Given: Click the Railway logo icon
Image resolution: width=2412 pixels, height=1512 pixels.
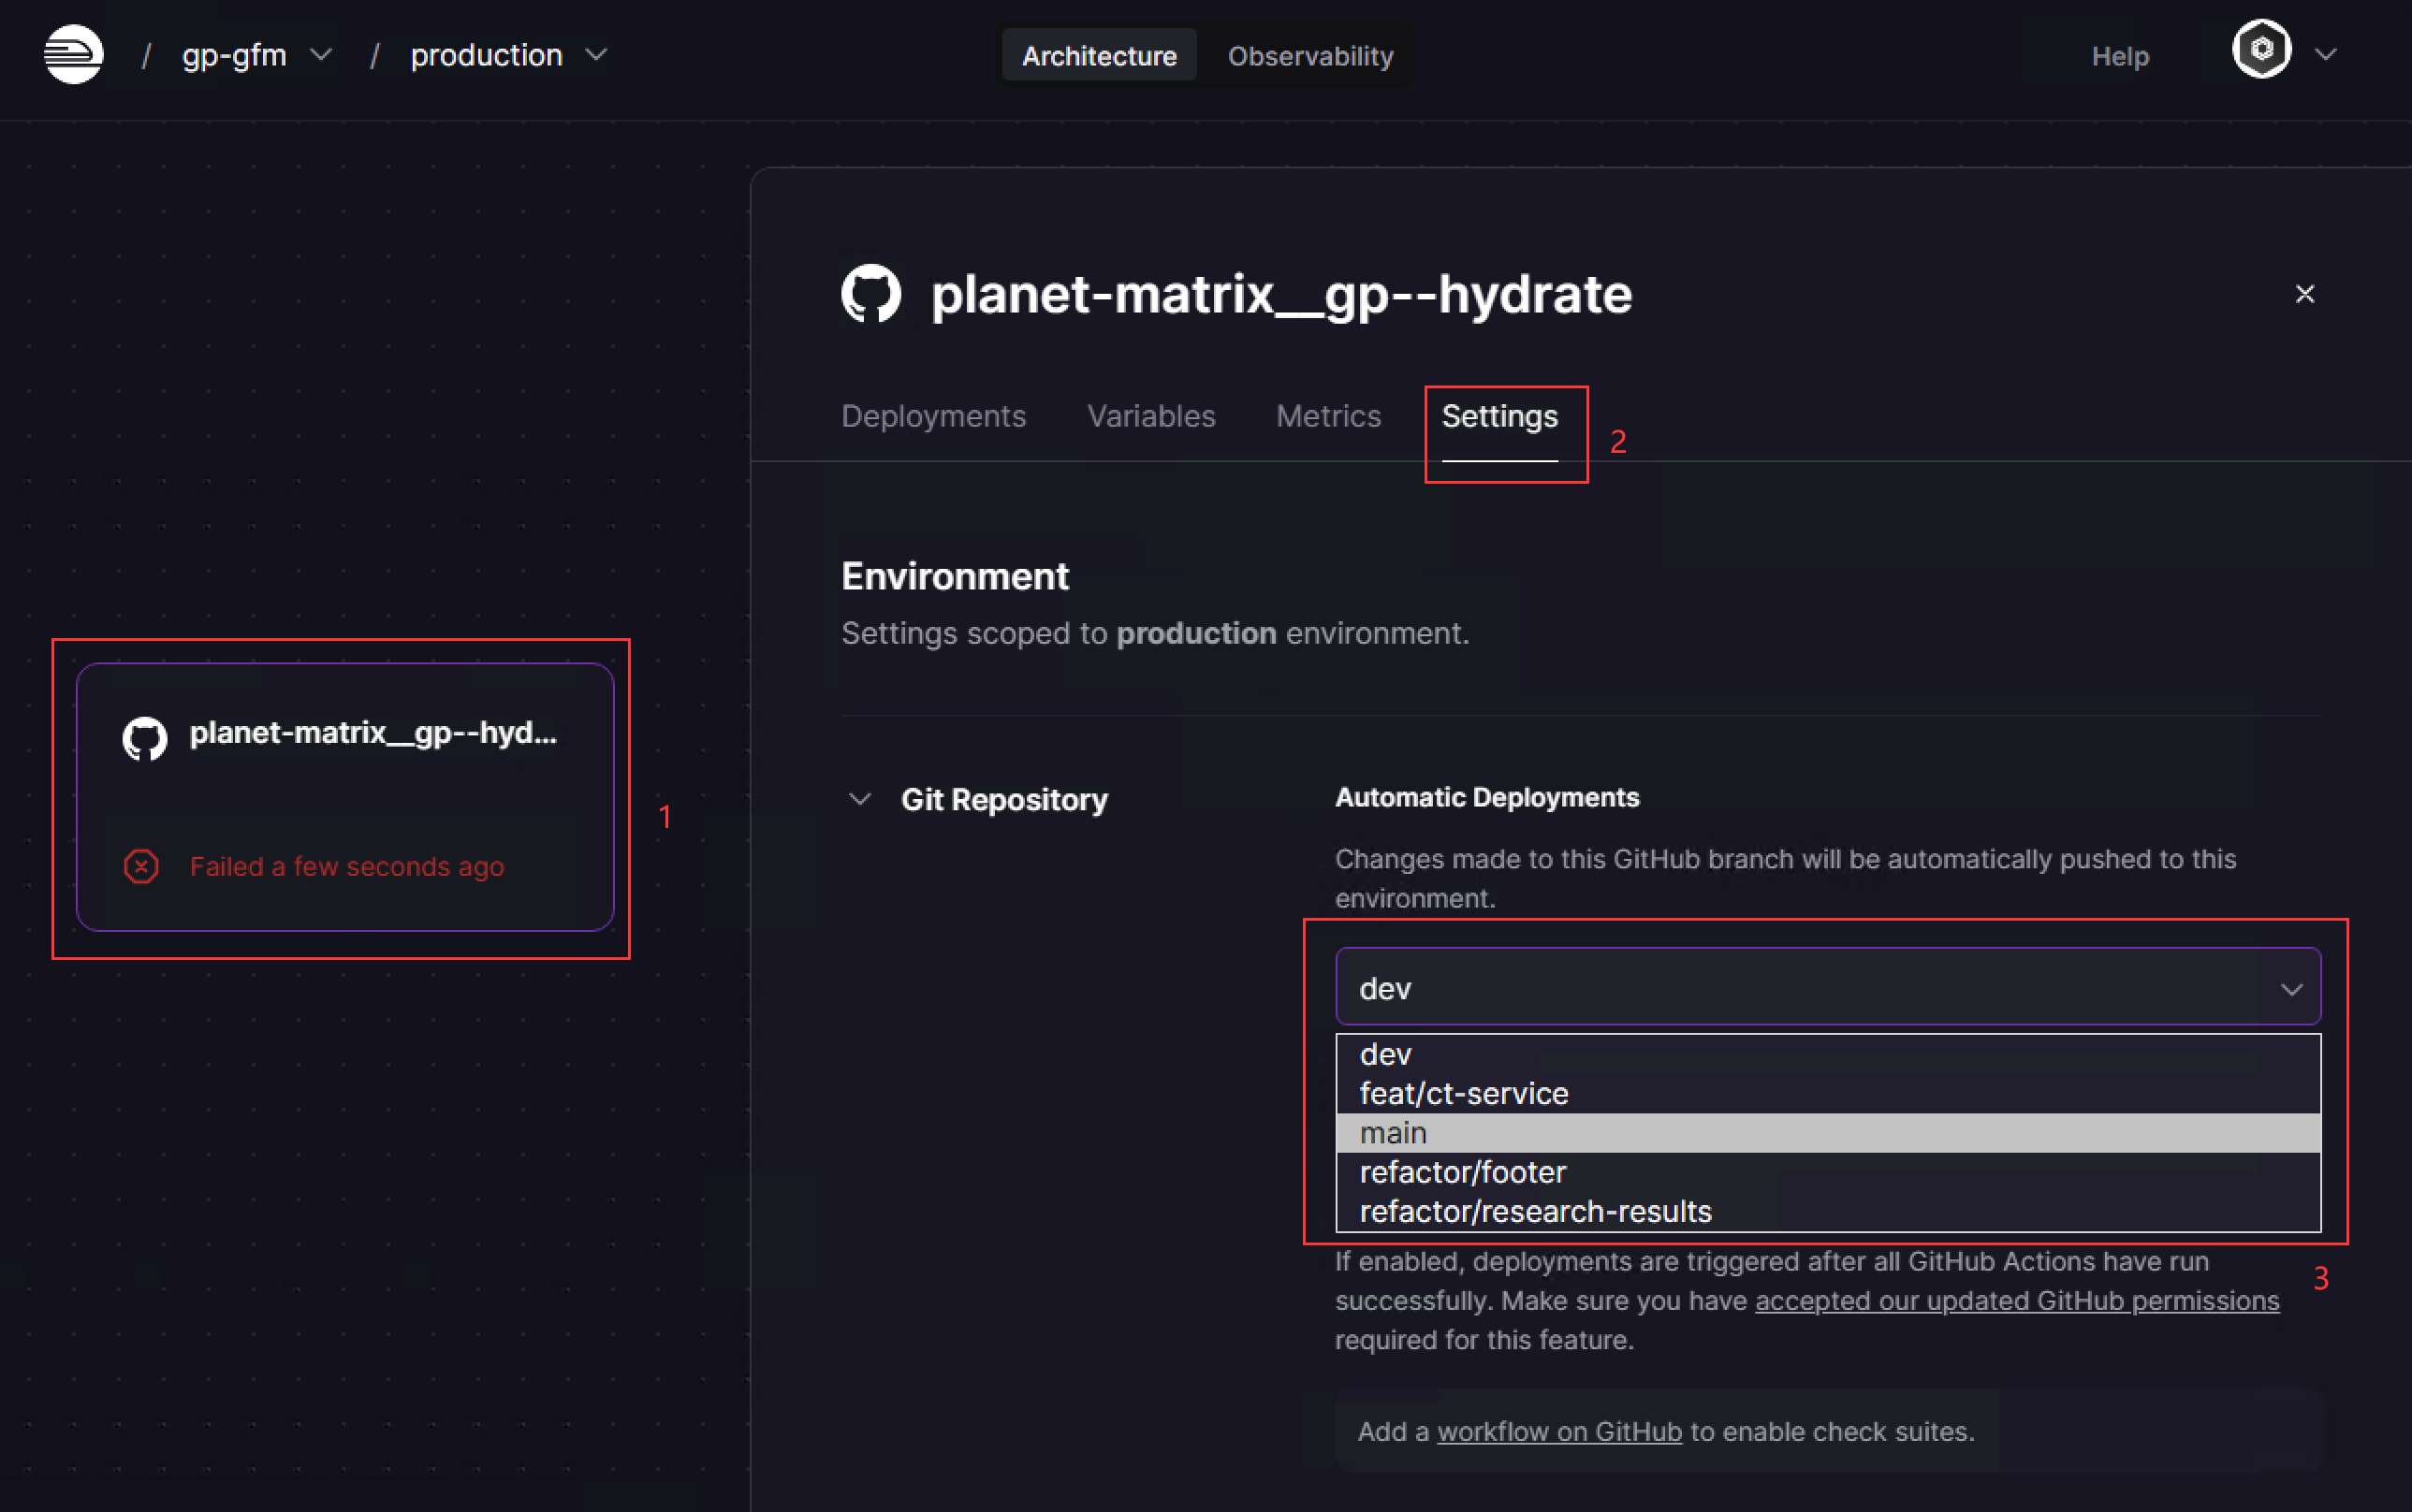Looking at the screenshot, I should pyautogui.click(x=73, y=54).
